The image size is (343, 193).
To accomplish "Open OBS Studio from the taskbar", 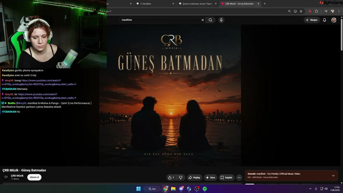I will coord(197,189).
